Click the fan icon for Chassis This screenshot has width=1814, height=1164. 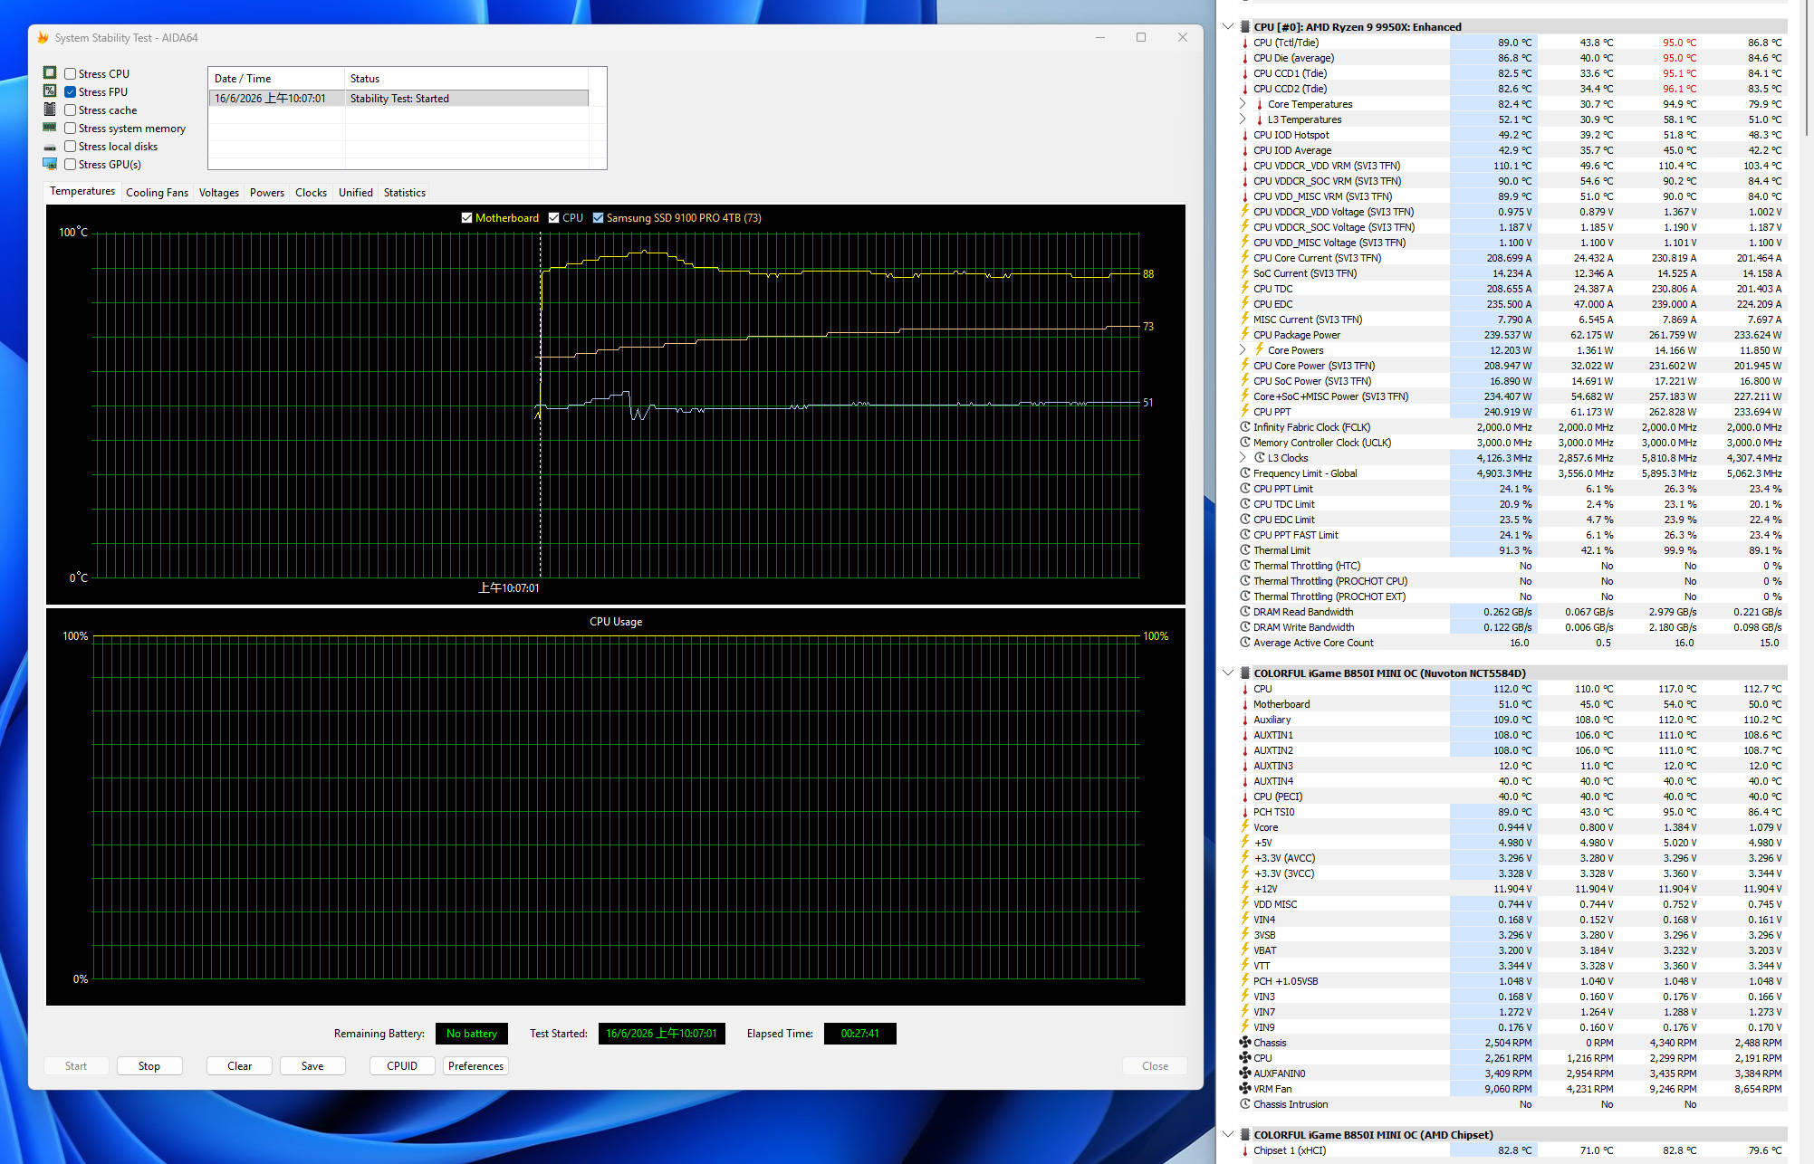click(x=1245, y=1043)
